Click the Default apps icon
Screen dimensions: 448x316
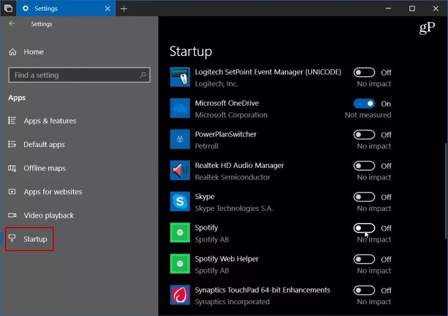pyautogui.click(x=12, y=144)
